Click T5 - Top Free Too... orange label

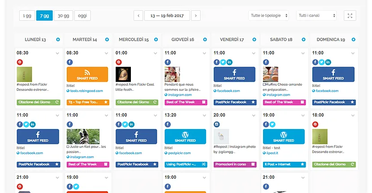pyautogui.click(x=88, y=102)
